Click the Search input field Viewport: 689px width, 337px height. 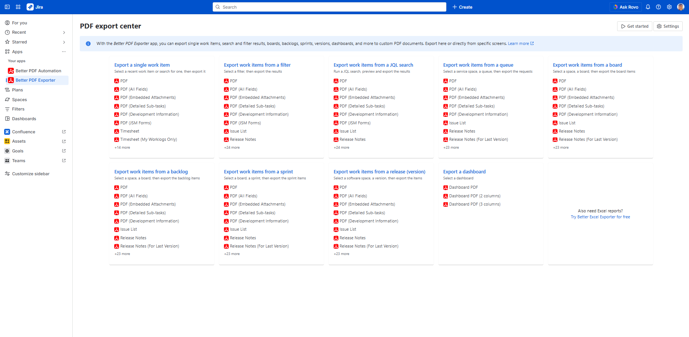tap(330, 7)
